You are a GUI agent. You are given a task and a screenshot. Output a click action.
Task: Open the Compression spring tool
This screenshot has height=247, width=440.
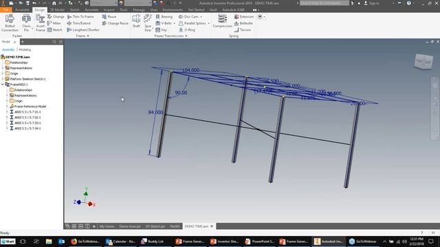pos(222,21)
